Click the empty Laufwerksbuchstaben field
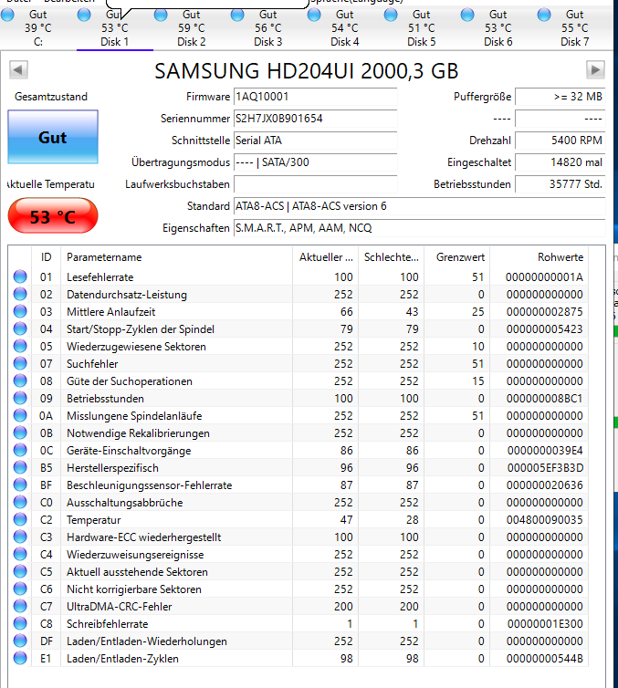Image resolution: width=618 pixels, height=688 pixels. (x=316, y=184)
